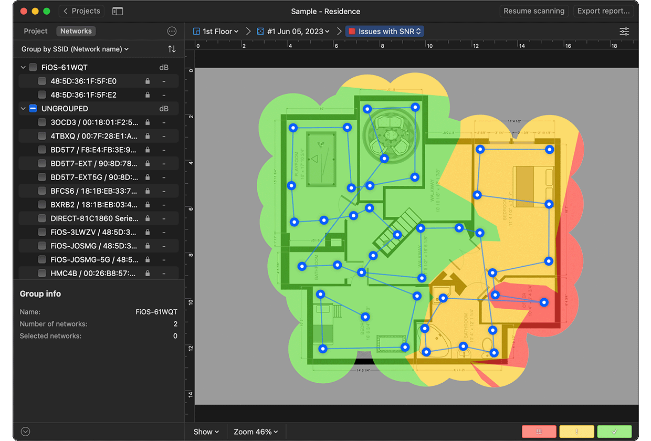Open visualization settings sliders icon
Viewport: 651px width, 441px height.
[624, 31]
